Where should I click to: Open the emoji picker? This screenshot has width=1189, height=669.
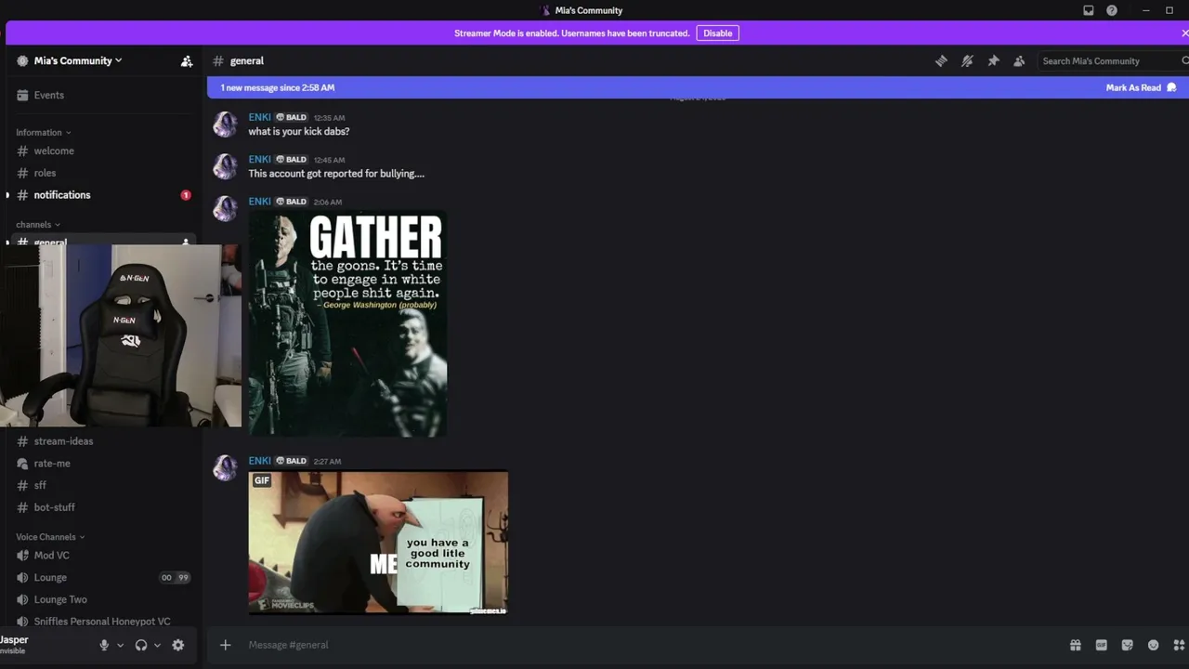click(1153, 645)
